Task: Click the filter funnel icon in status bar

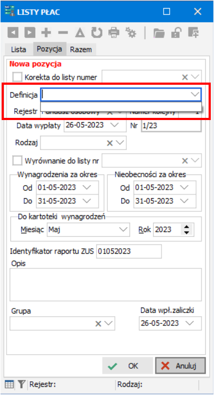Action: [x=22, y=385]
